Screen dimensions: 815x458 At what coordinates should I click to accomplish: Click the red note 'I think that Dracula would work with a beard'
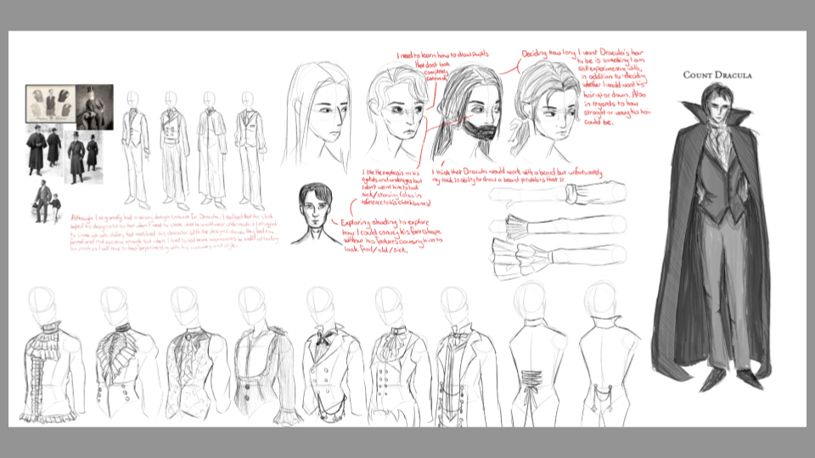[x=517, y=176]
